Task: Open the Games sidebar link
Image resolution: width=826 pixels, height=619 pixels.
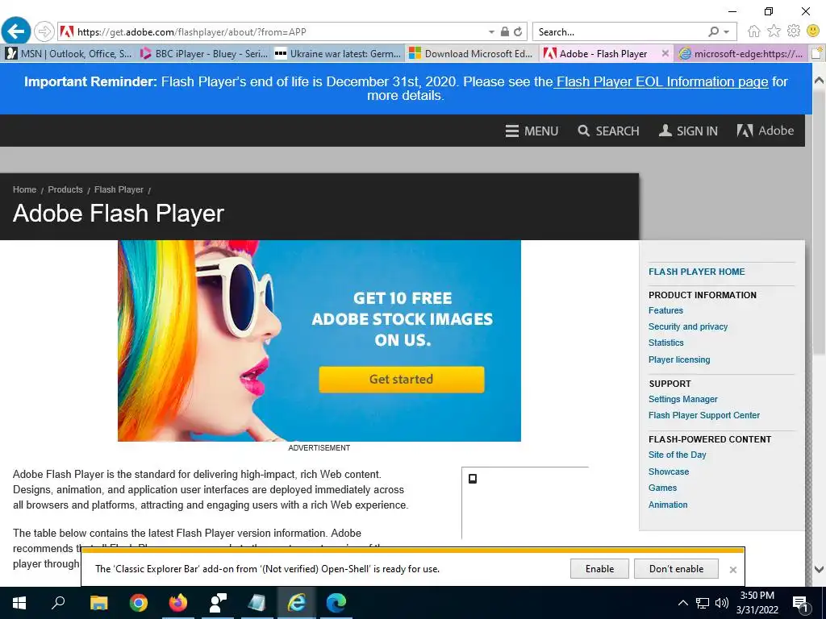Action: [662, 488]
